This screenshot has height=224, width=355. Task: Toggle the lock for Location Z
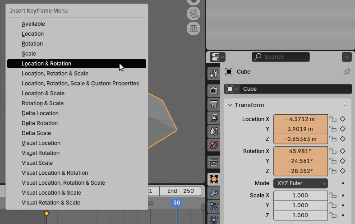(333, 139)
